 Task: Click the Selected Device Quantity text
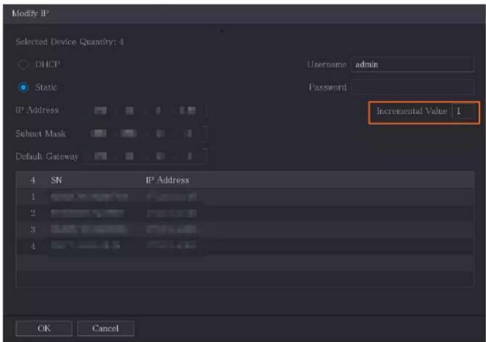tap(70, 42)
